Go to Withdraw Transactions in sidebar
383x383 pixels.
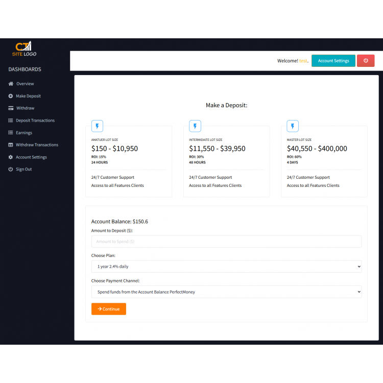point(37,145)
